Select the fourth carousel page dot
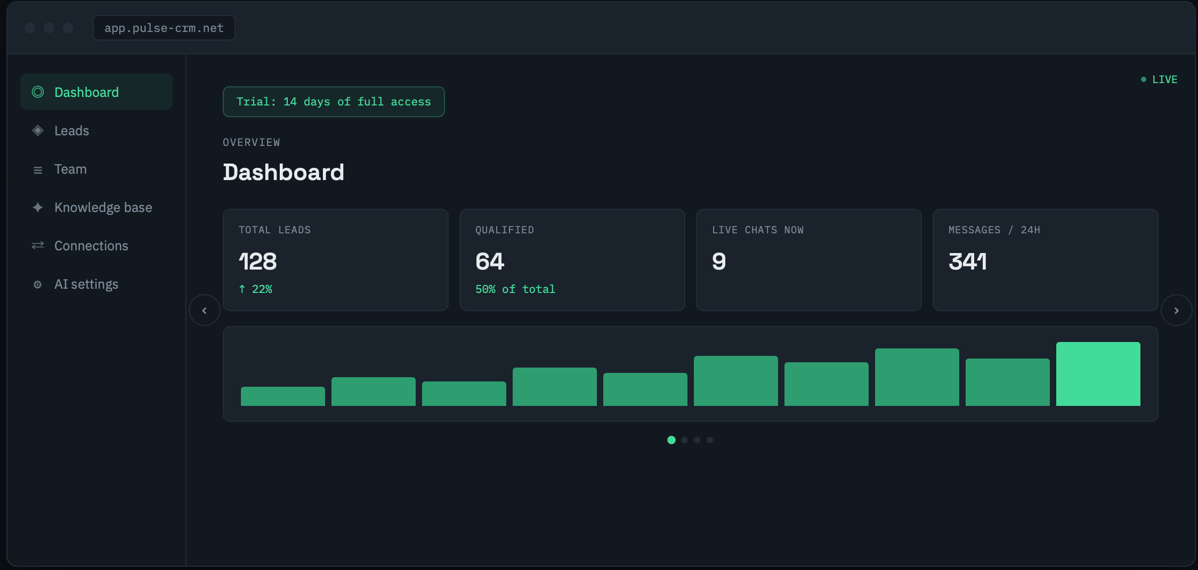Viewport: 1198px width, 570px height. [710, 440]
